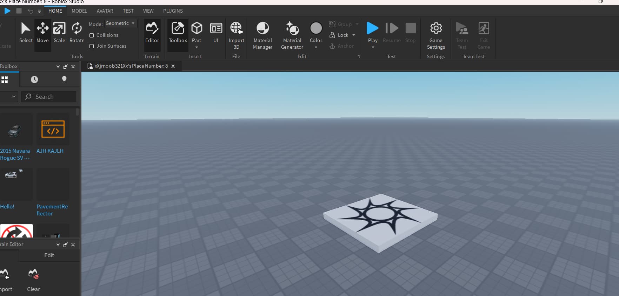Open the Edit group settings launcher
Viewport: 619px width, 296px height.
pos(359,57)
